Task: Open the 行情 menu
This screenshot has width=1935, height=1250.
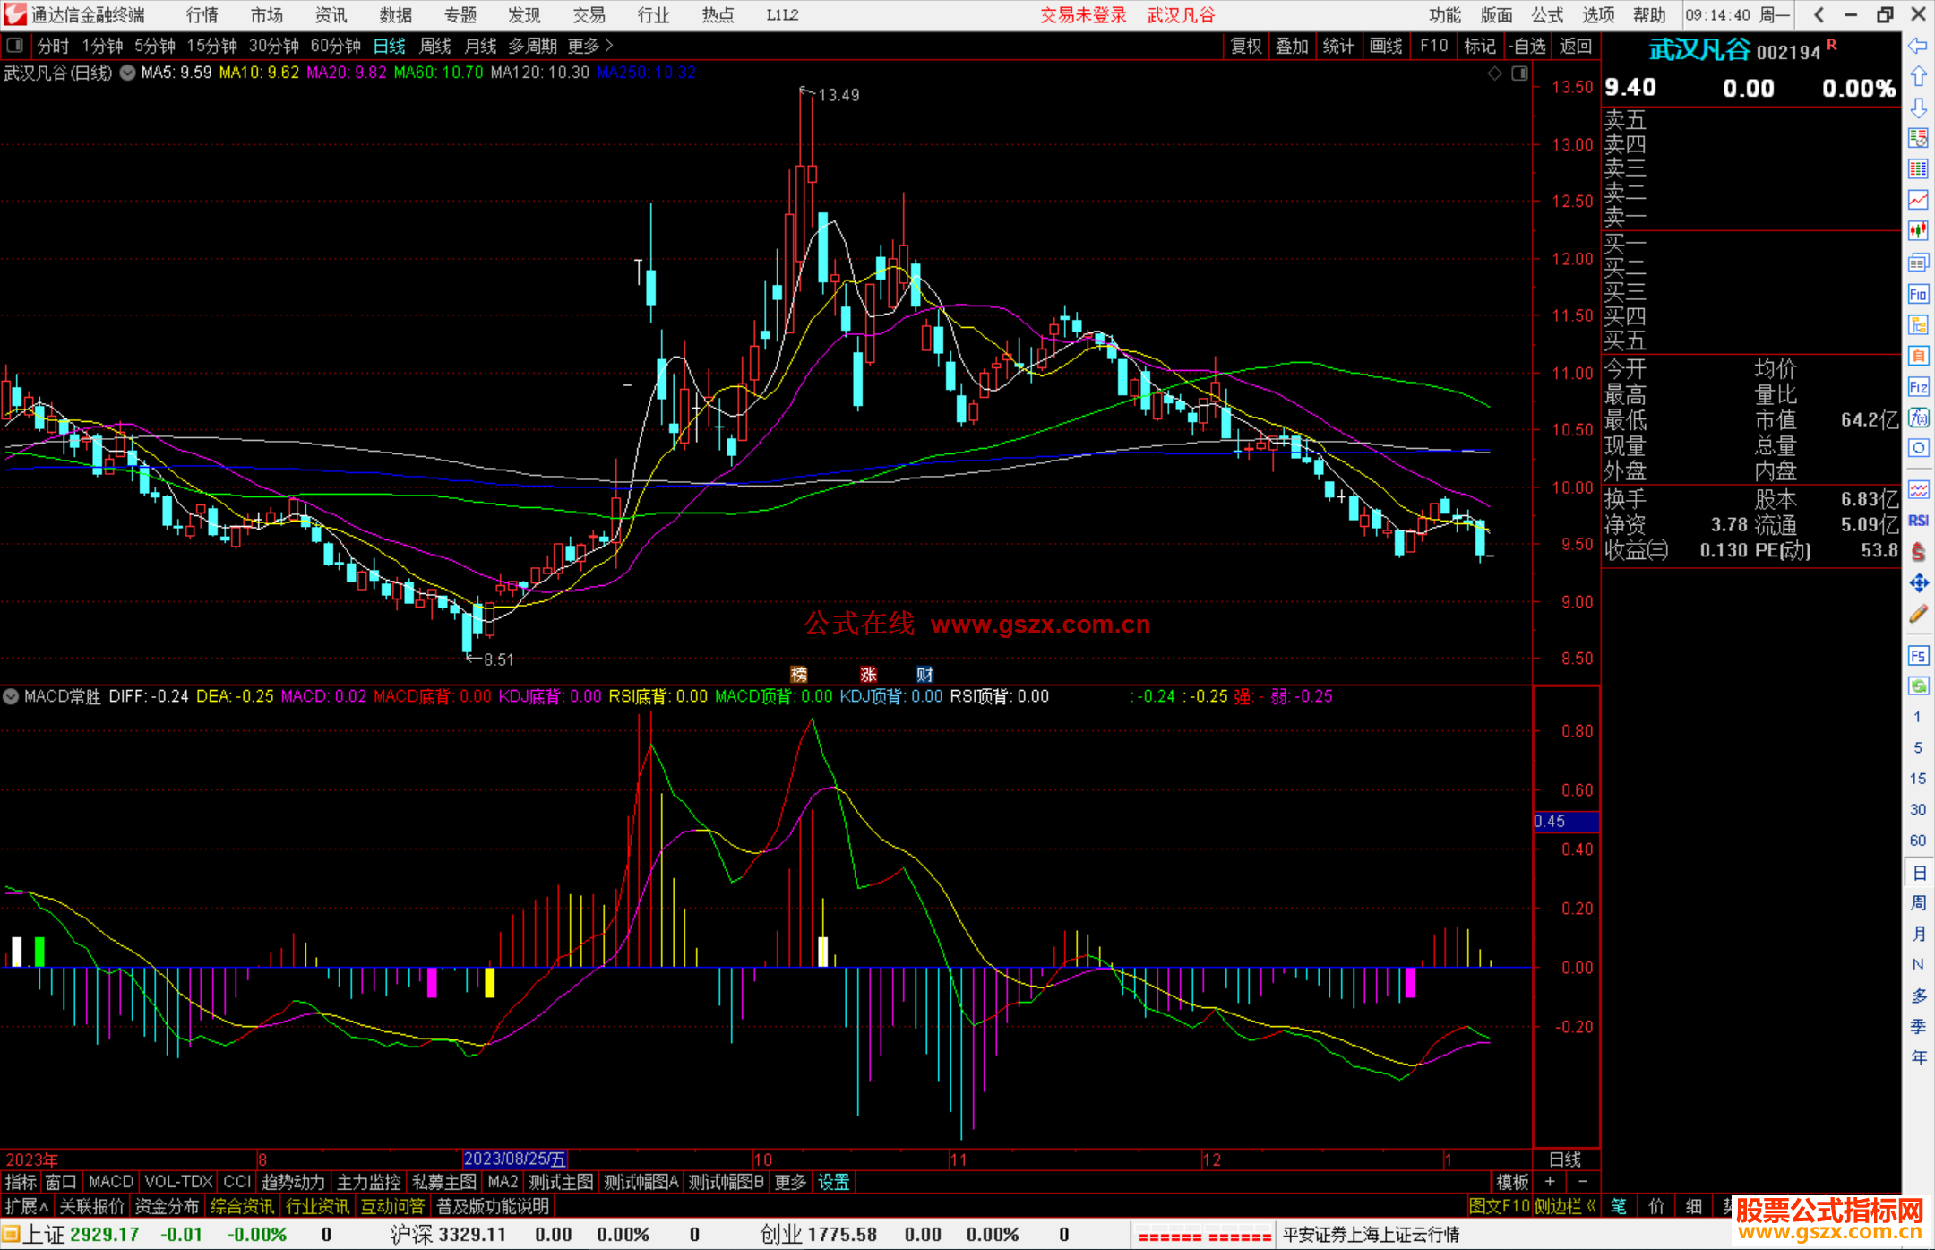Action: 202,14
